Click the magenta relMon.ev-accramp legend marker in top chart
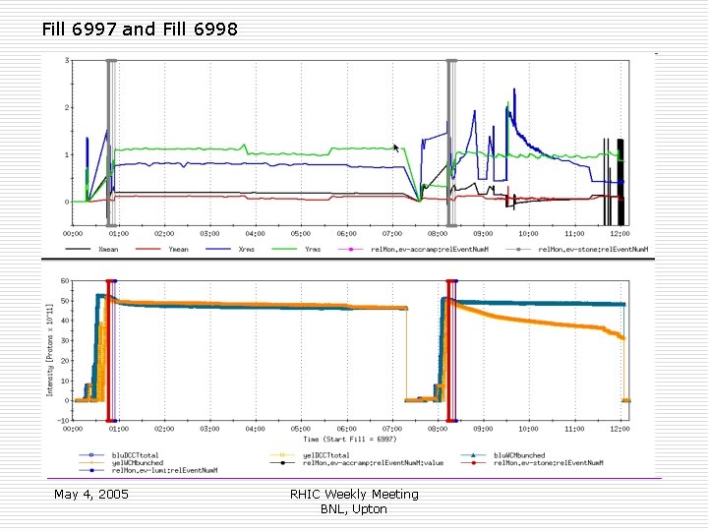The width and height of the screenshot is (708, 531). 351,249
